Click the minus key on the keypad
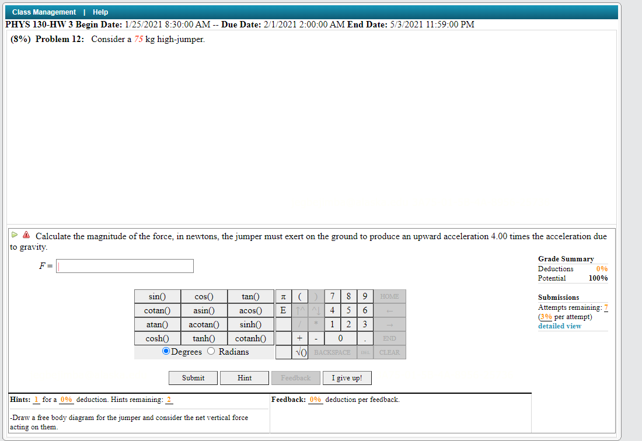 pyautogui.click(x=315, y=338)
